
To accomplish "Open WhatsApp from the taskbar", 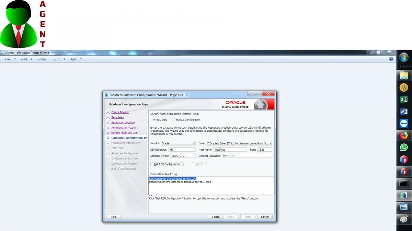I will coord(404,147).
